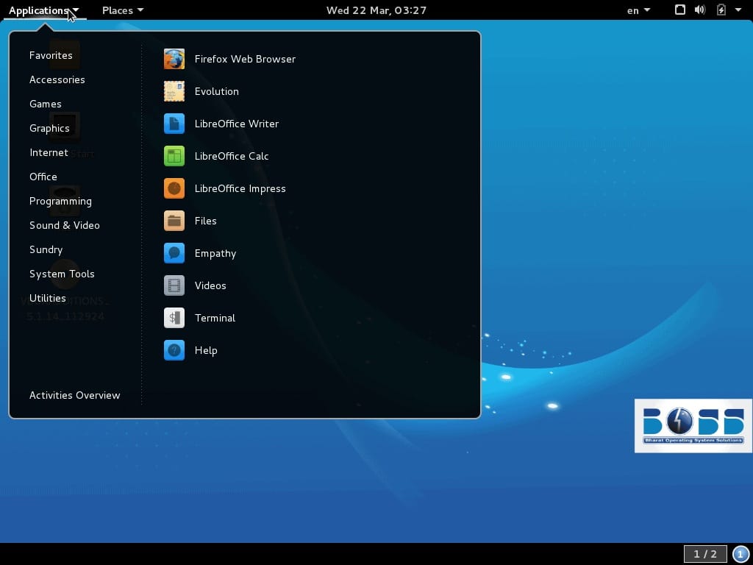Click the Empathy chat icon
753x565 pixels.
174,253
